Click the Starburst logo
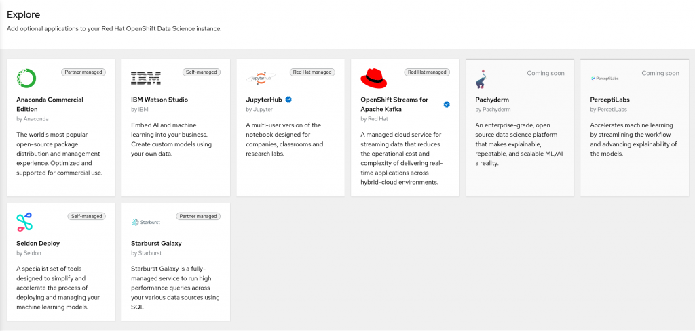 coord(145,222)
